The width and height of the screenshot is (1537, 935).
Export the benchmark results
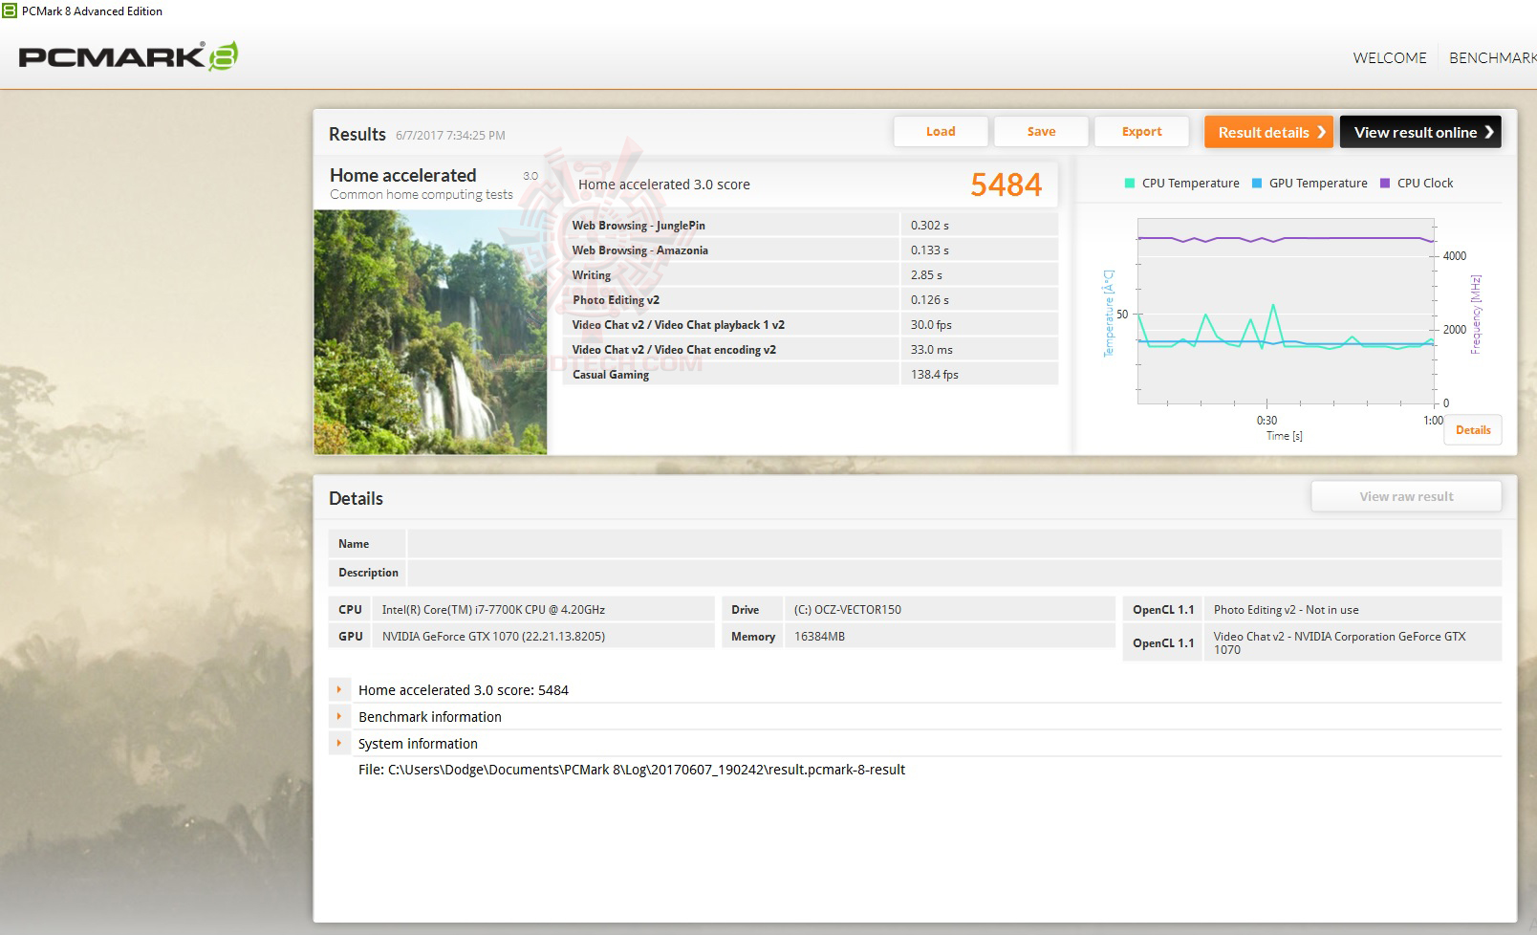pyautogui.click(x=1141, y=131)
